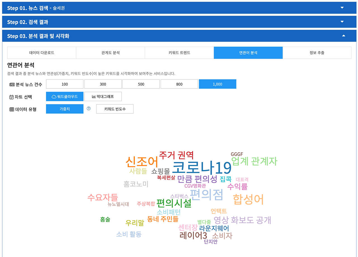Open the 정보 추출 tab

coord(317,53)
